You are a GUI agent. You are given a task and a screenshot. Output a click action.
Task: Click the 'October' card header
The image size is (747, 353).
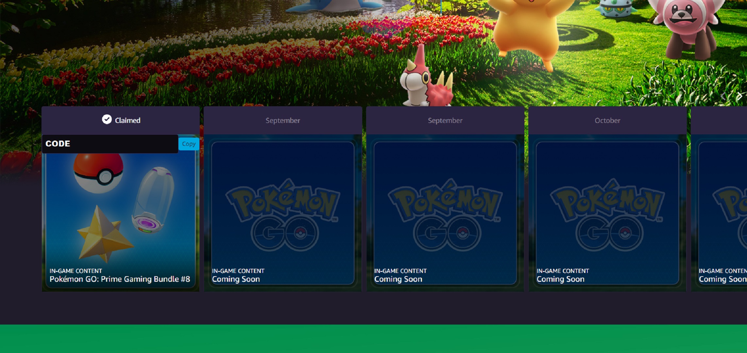[607, 120]
